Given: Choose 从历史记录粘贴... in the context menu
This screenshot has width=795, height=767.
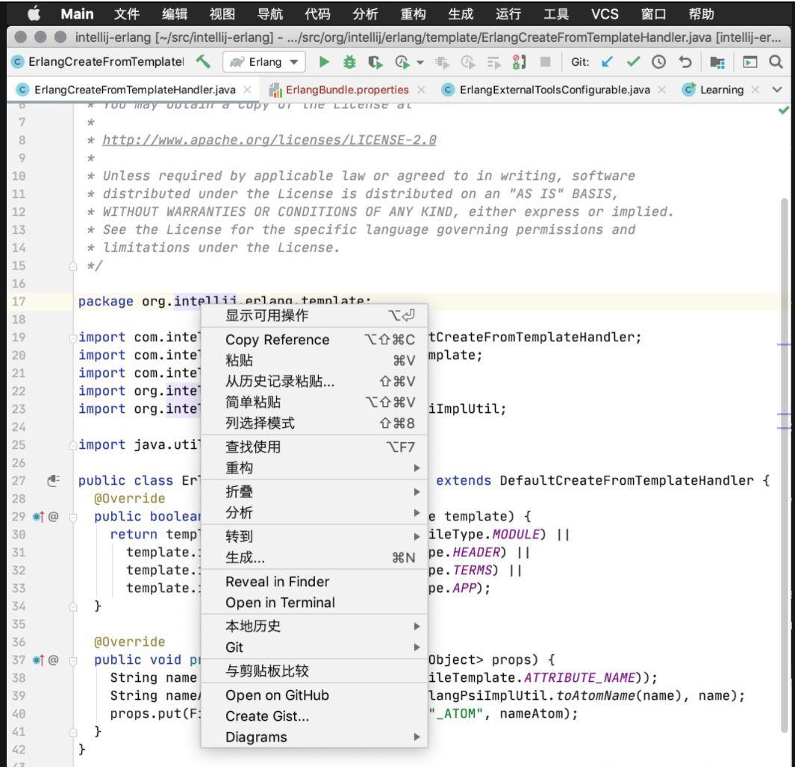Looking at the screenshot, I should click(314, 381).
